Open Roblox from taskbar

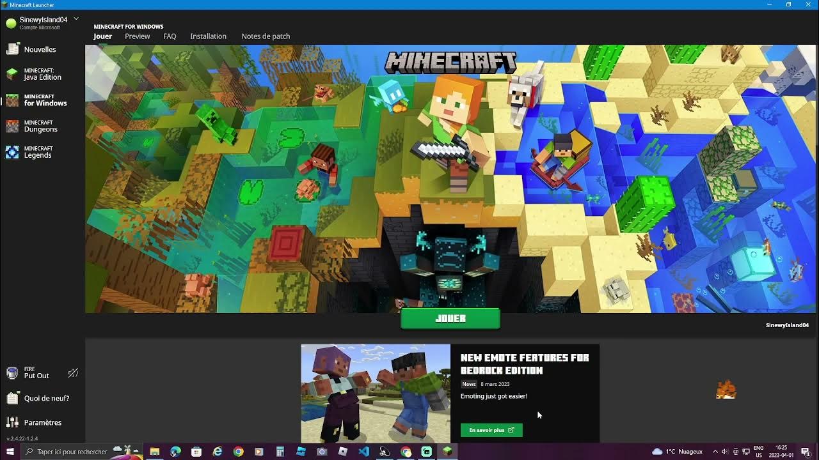[342, 452]
